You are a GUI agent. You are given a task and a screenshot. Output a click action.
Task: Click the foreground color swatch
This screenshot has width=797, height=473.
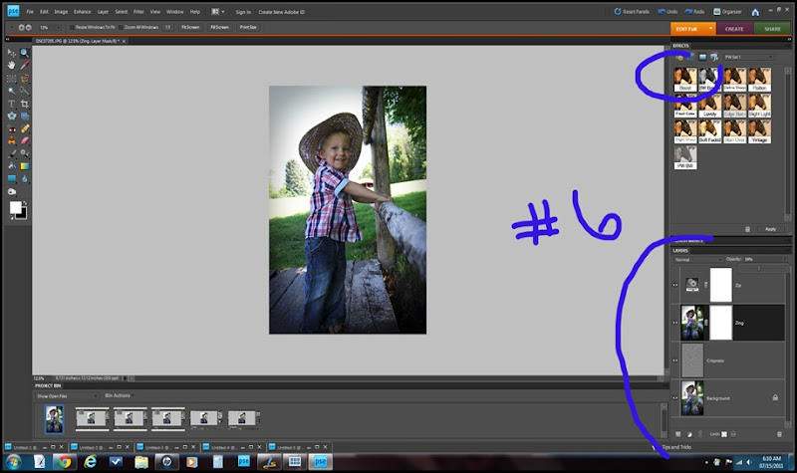[x=15, y=206]
